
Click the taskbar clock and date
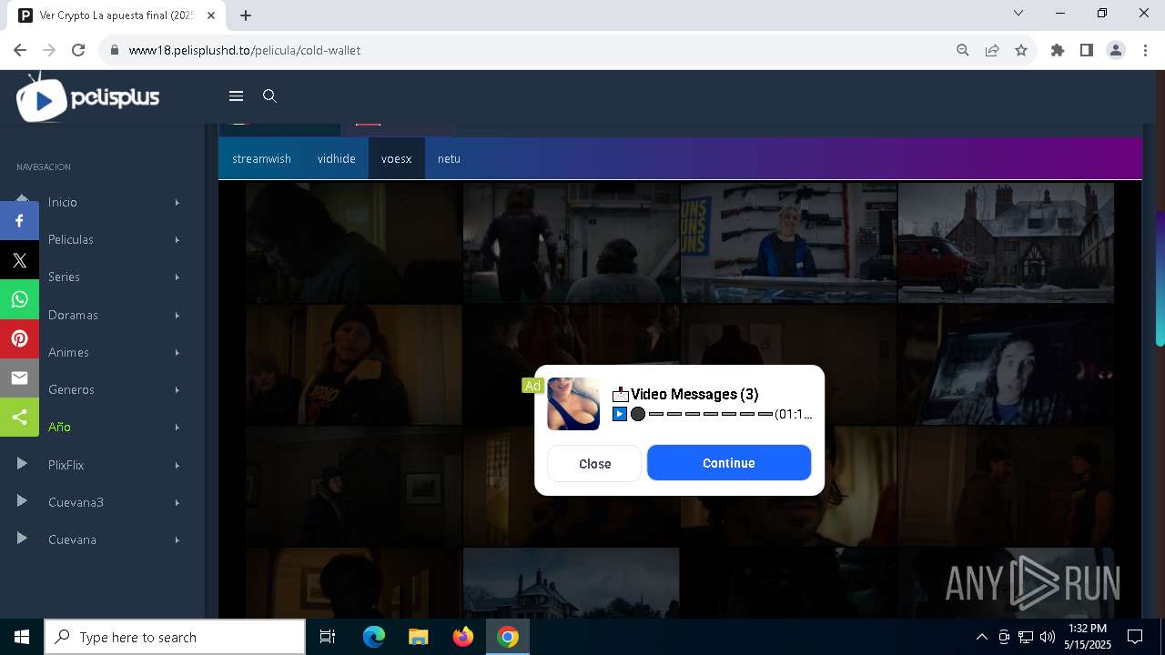1088,637
